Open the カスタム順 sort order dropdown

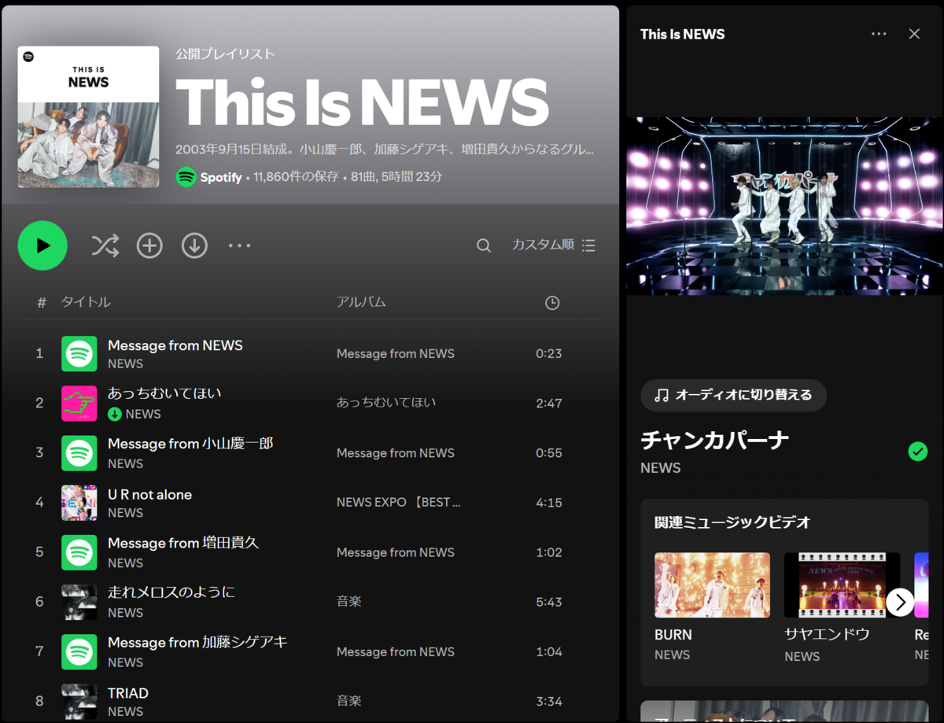point(554,245)
